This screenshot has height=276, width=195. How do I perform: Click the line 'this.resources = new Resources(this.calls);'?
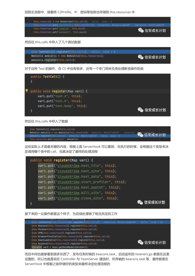pyautogui.click(x=61, y=22)
